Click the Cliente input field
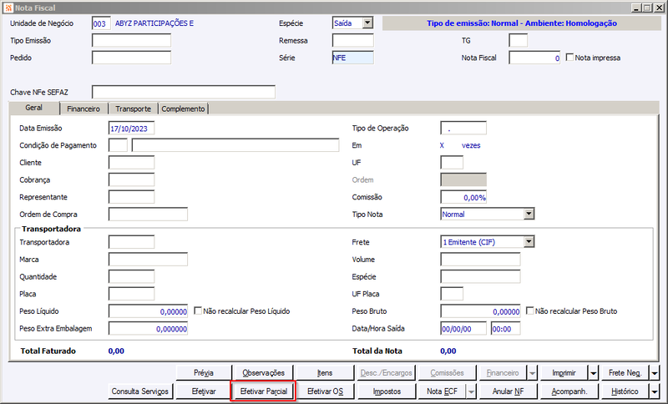Screen dimensions: 668x404 click(x=132, y=163)
